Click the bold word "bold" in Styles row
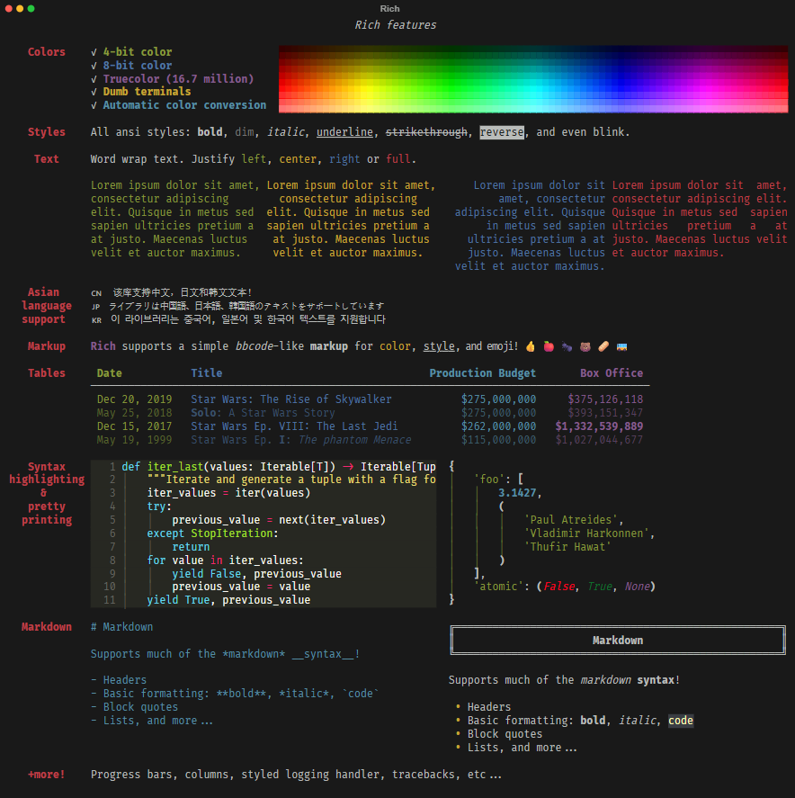This screenshot has width=795, height=798. [210, 132]
